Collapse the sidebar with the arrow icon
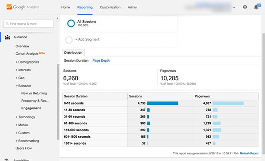The image size is (265, 161). pyautogui.click(x=57, y=18)
